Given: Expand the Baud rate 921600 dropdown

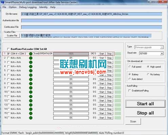Looking at the screenshot, I should 162,54.
